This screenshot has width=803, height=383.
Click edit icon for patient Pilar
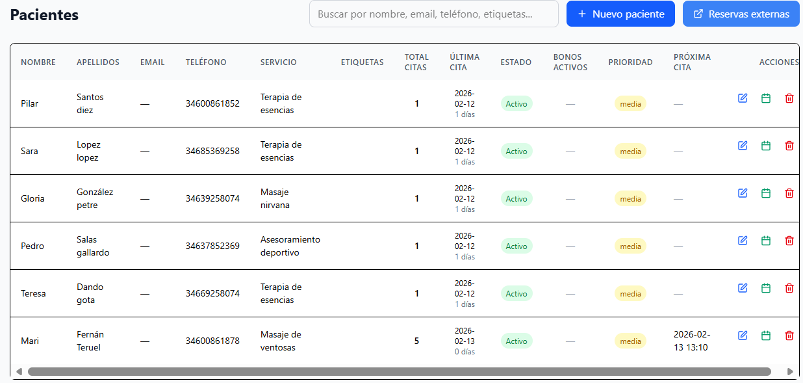click(743, 98)
